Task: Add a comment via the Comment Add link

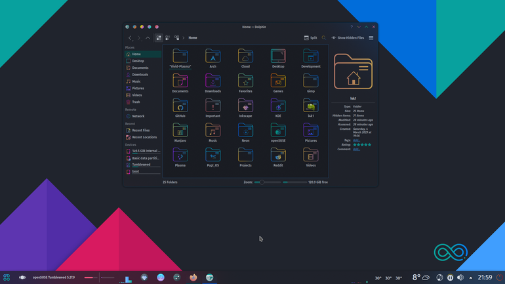Action: tap(356, 150)
